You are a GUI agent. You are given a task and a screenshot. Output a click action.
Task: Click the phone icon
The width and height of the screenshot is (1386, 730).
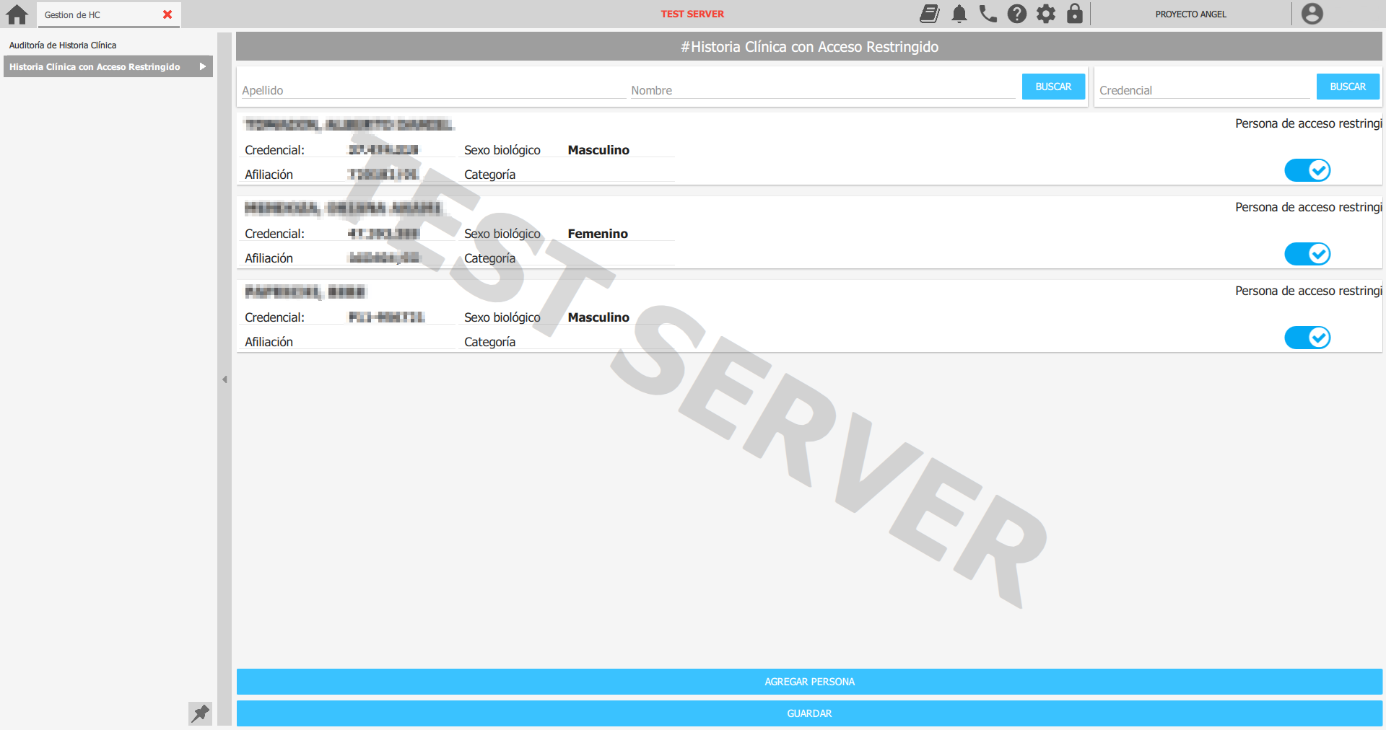988,14
